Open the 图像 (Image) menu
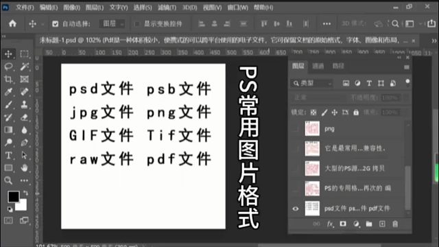Viewport: 439px width, 247px height. (x=71, y=8)
